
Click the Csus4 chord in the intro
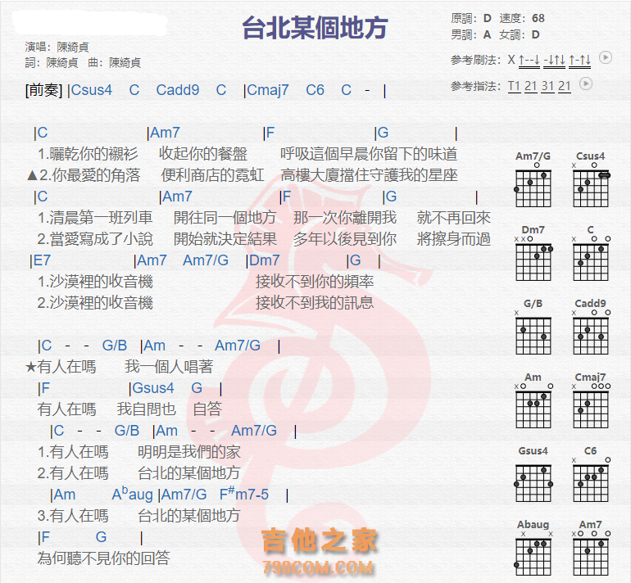coord(91,90)
